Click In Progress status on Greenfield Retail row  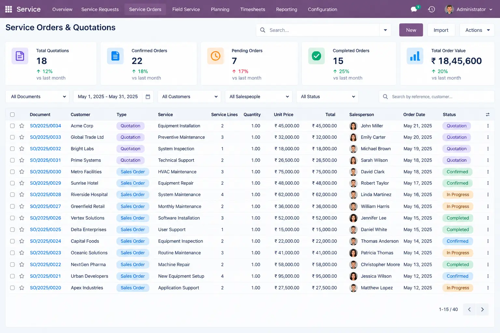458,206
